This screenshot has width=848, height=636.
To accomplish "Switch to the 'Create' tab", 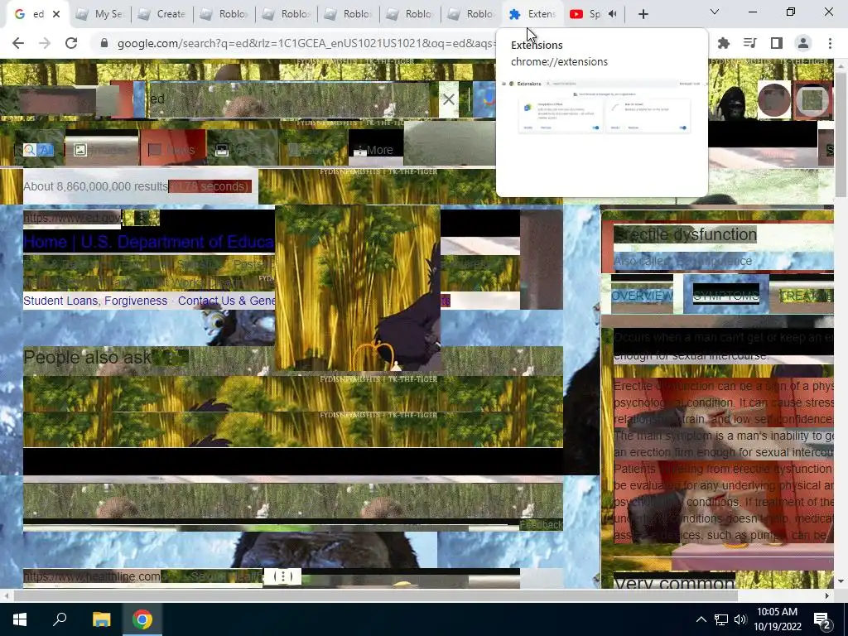I will [x=161, y=14].
